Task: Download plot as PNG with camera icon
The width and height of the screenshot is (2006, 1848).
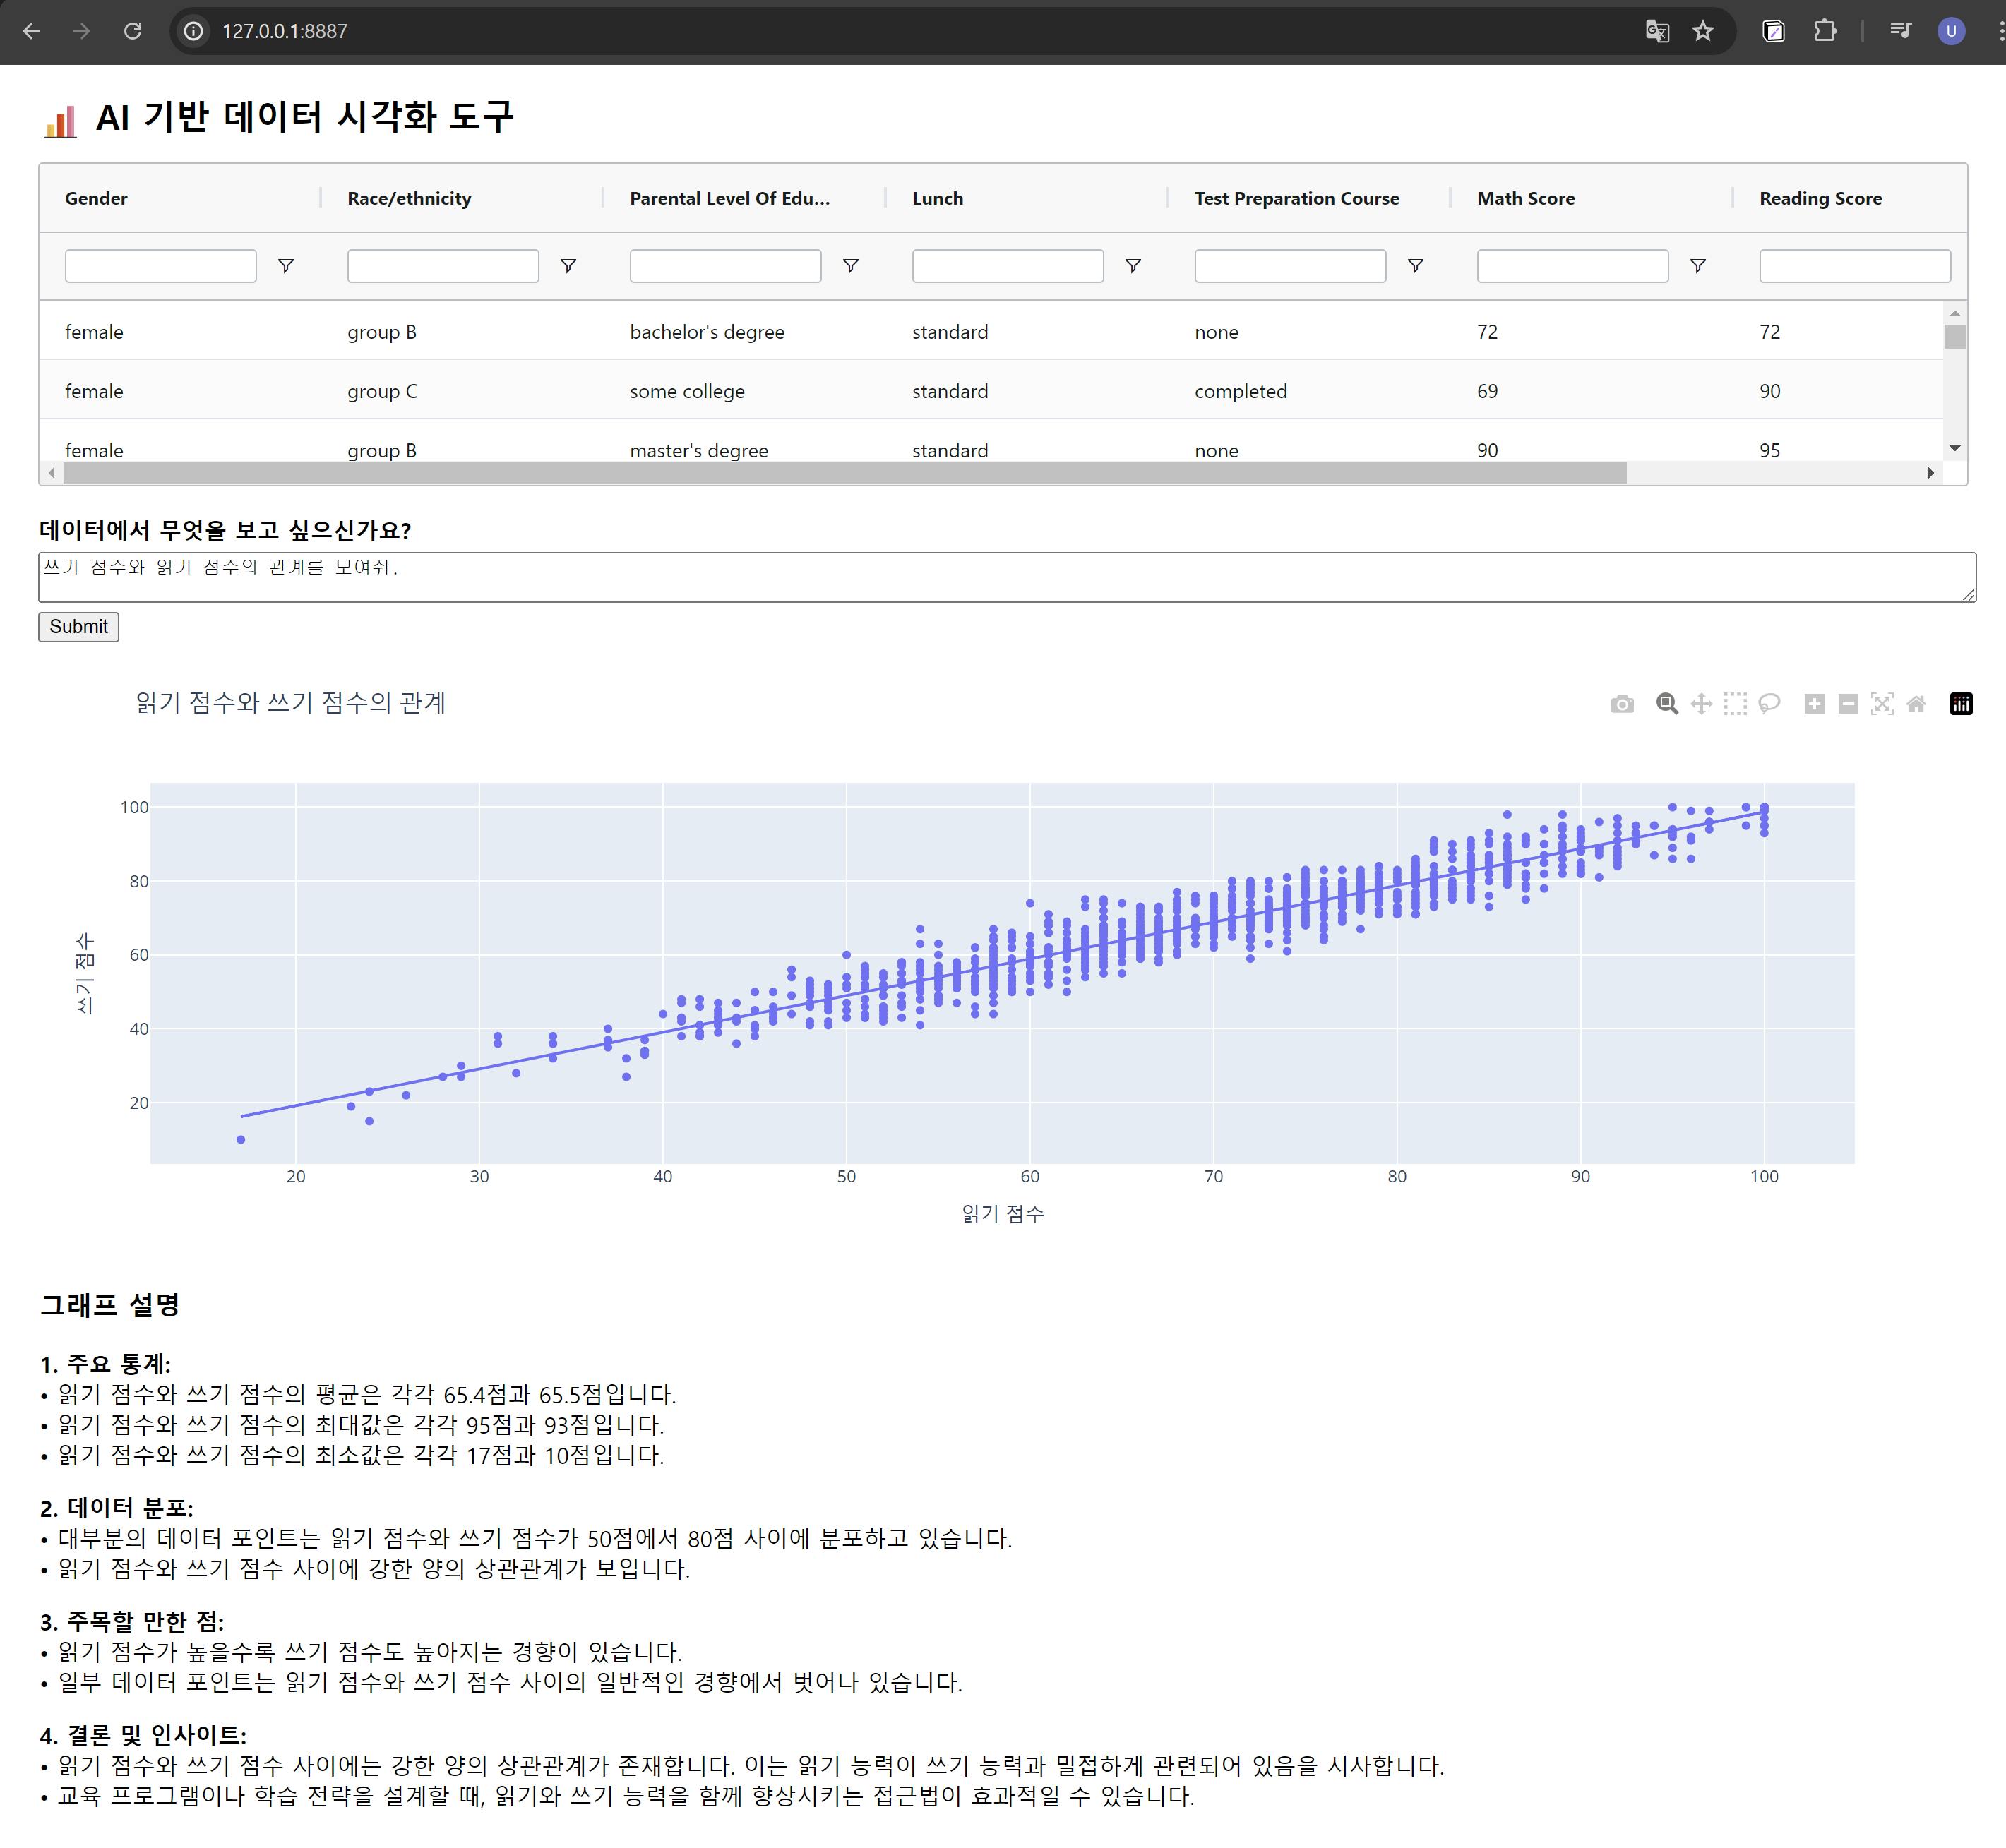Action: pos(1622,704)
